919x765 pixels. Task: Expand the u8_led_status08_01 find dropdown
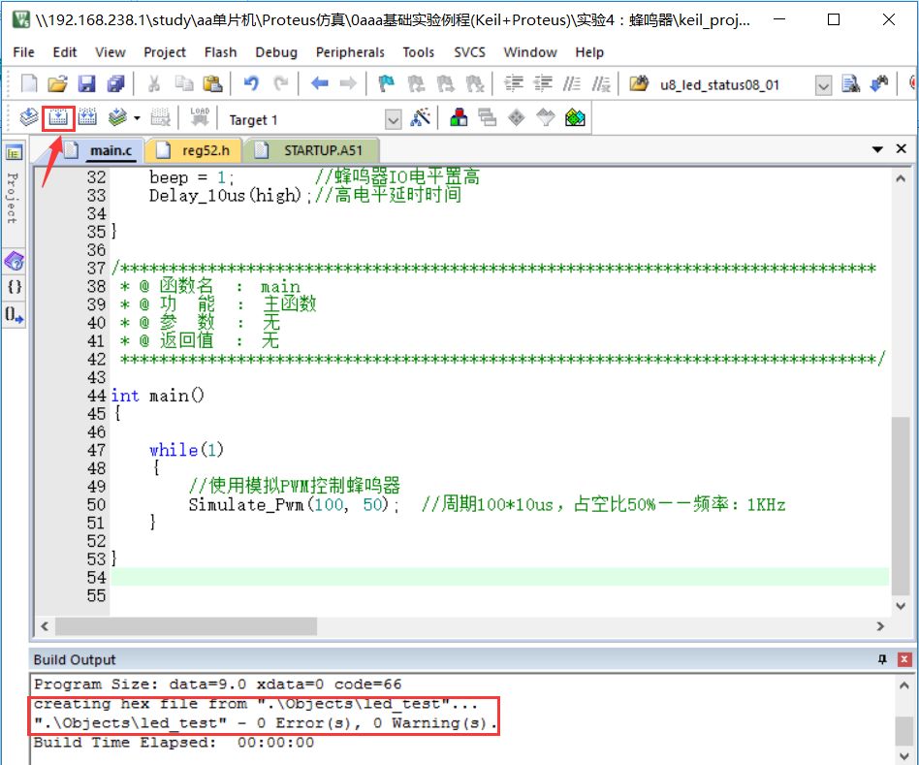823,85
